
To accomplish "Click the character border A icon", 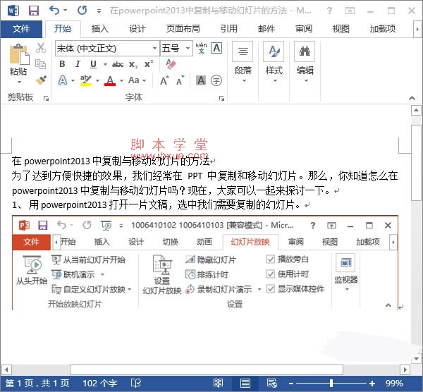I will tap(216, 48).
